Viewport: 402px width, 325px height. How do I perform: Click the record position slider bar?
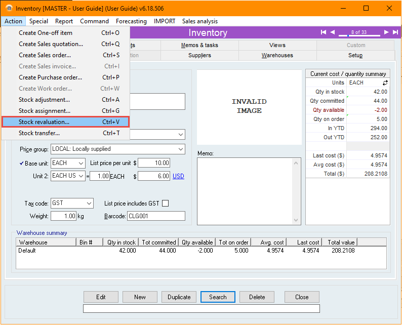point(359,35)
